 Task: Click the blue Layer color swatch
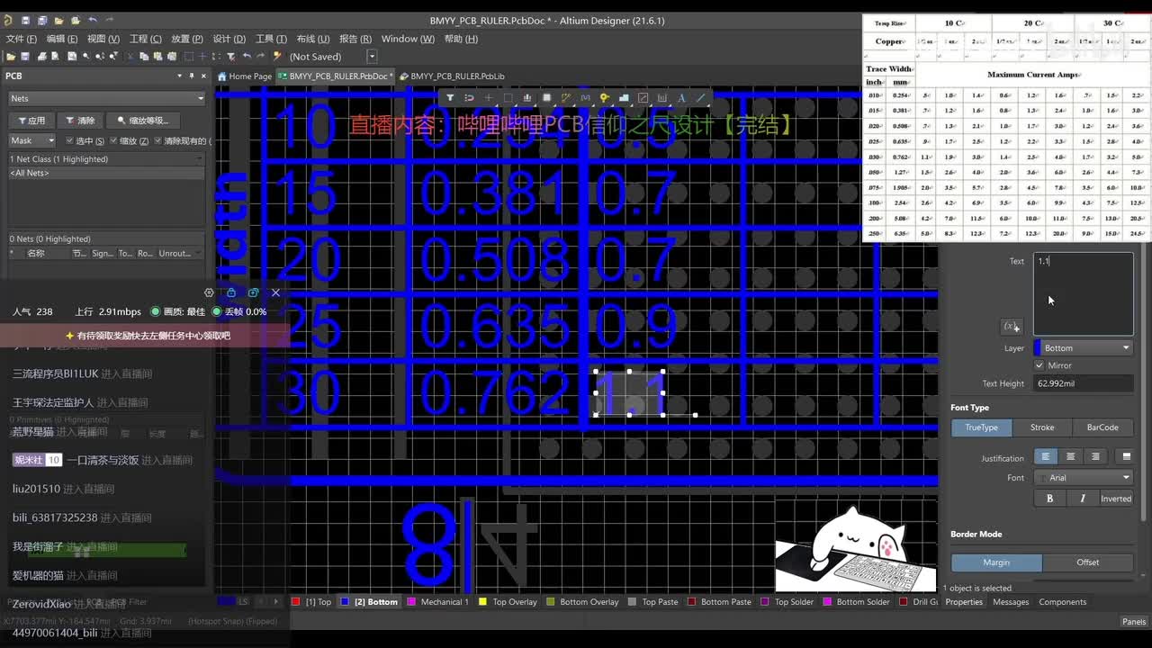1037,347
